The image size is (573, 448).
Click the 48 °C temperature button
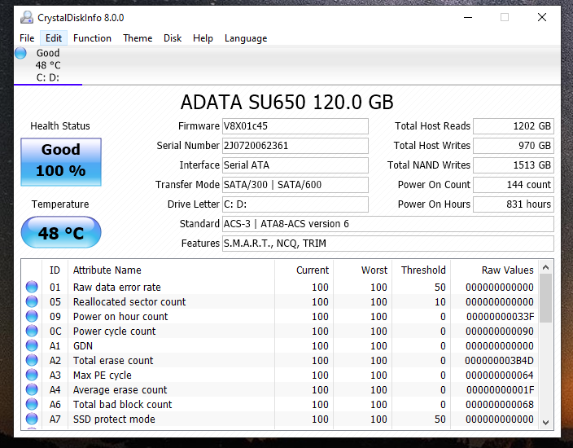pos(61,233)
